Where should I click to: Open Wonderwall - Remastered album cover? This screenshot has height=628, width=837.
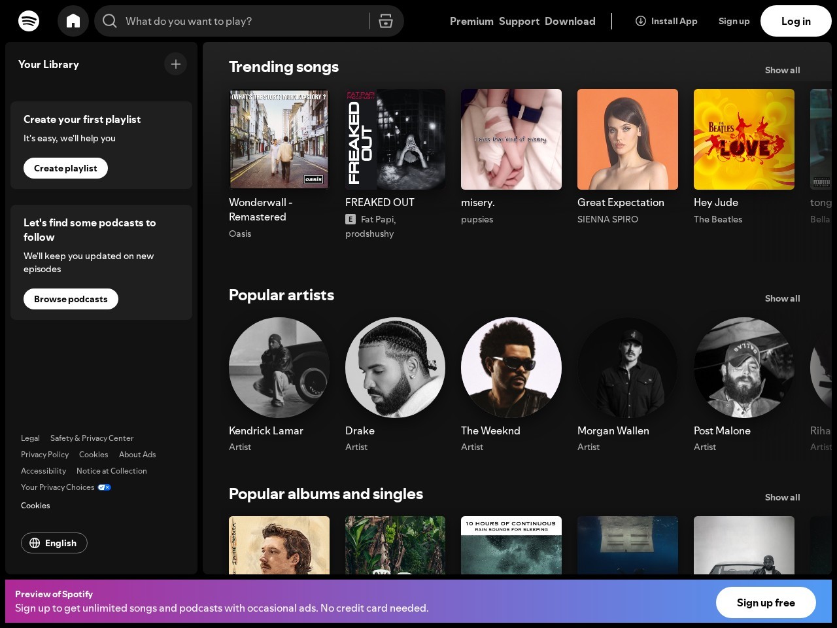click(x=279, y=139)
